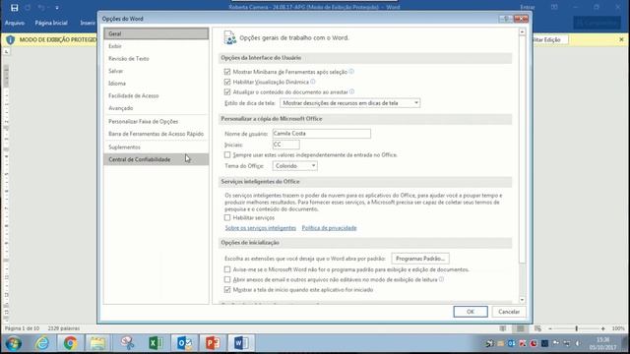Screen dimensions: 630x354
Task: Open the Snipping Tool on the taskbar
Action: [x=127, y=343]
